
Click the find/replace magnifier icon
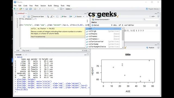point(48,16)
